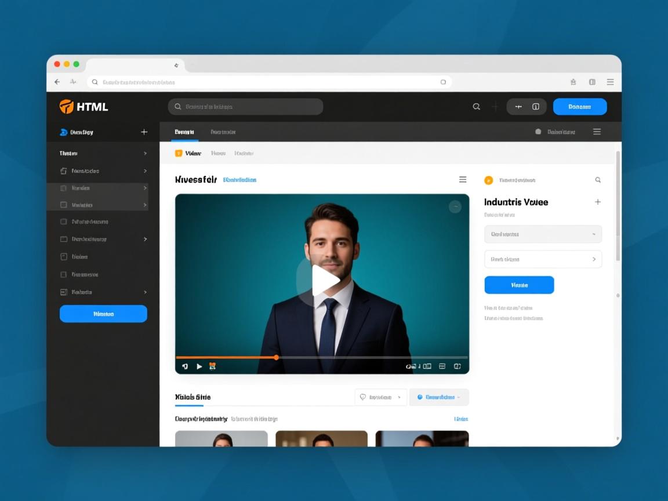Select the first tab in the dark tab bar

pyautogui.click(x=184, y=132)
